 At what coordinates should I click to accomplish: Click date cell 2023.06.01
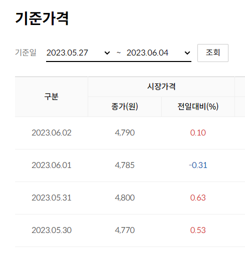52,165
